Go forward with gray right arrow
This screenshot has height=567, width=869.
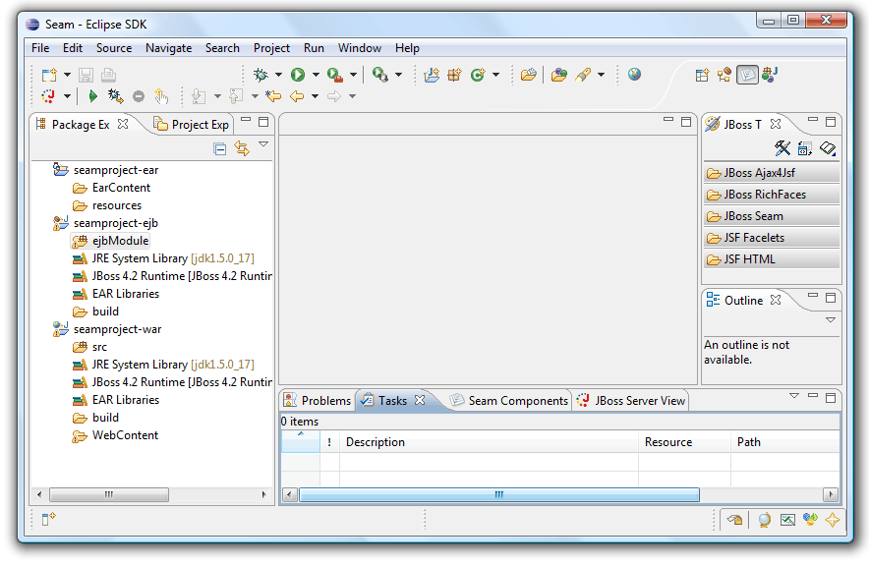[334, 96]
